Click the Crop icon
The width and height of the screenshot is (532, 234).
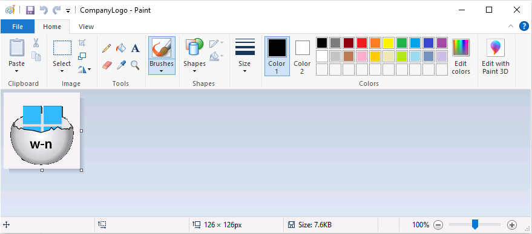82,43
